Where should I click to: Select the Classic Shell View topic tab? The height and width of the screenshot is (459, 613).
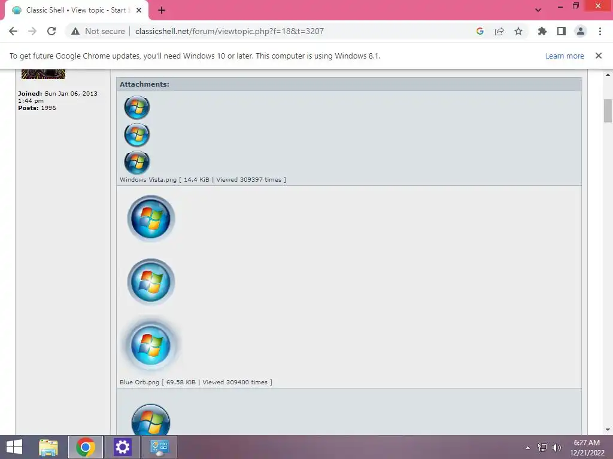point(77,10)
